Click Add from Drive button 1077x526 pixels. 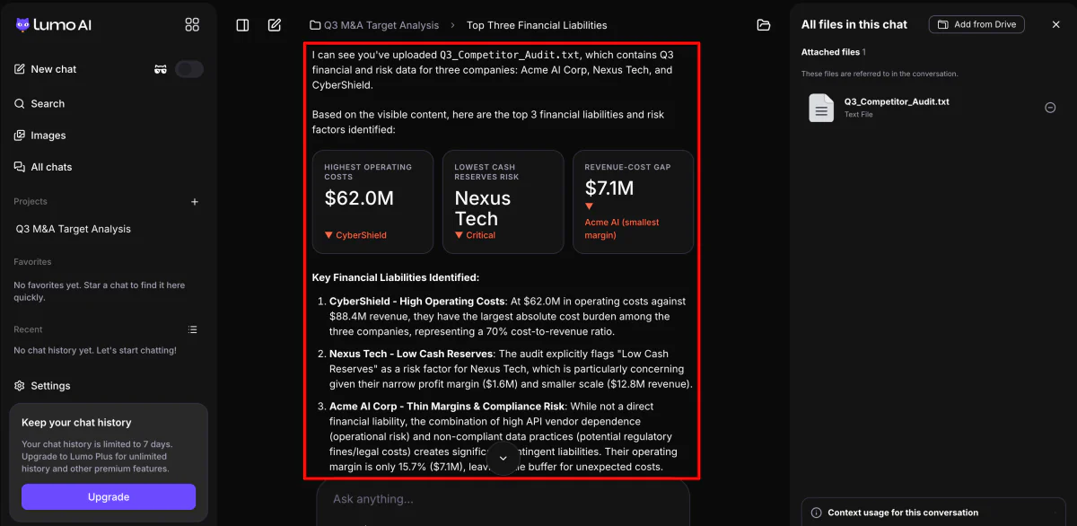[976, 24]
